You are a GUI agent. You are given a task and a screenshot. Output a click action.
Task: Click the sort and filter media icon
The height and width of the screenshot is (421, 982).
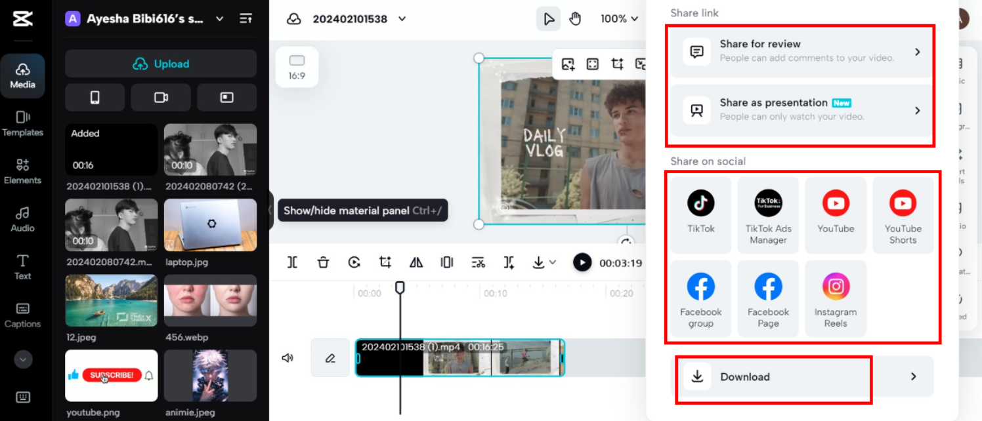[245, 19]
